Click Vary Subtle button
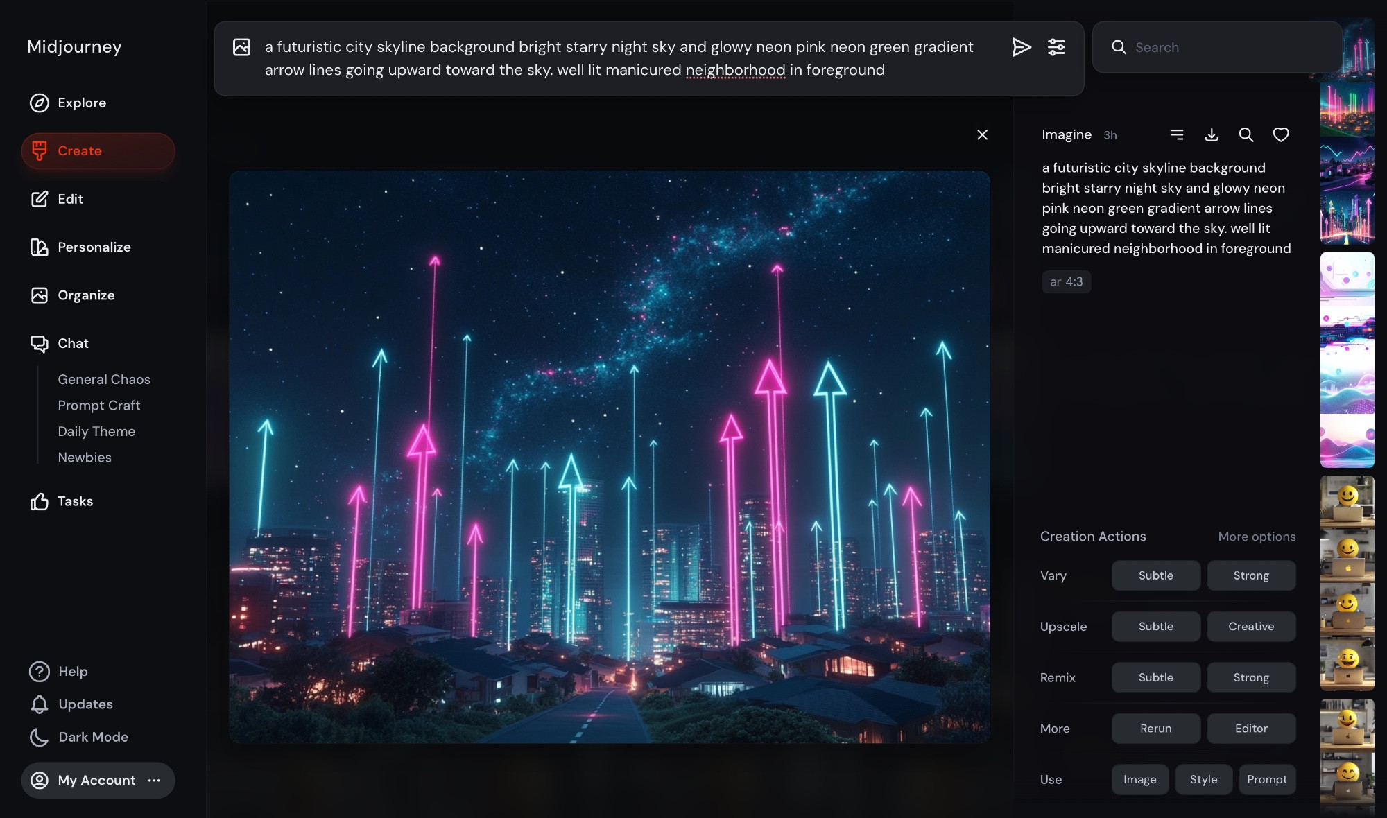Viewport: 1387px width, 818px height. click(x=1156, y=575)
